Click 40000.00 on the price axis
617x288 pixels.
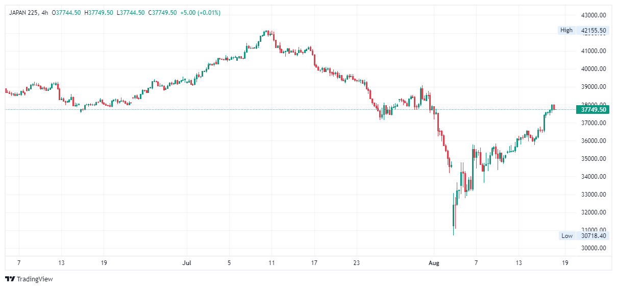[594, 69]
